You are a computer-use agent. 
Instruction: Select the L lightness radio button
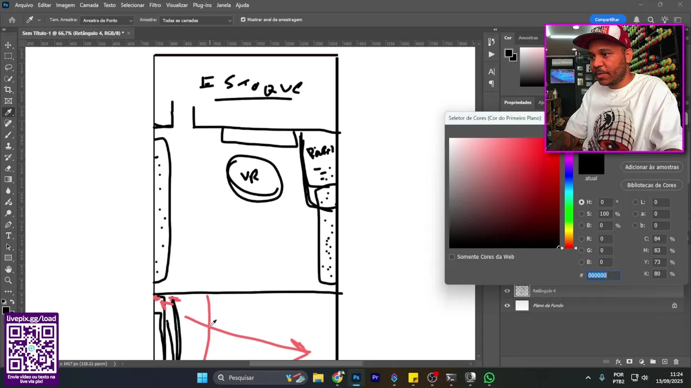click(635, 202)
